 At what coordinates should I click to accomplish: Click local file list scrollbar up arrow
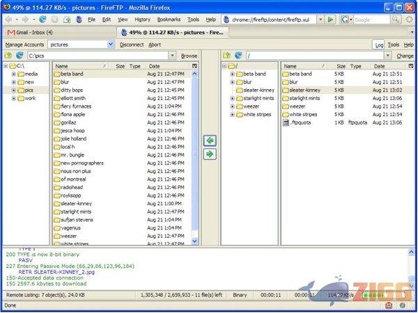194,74
